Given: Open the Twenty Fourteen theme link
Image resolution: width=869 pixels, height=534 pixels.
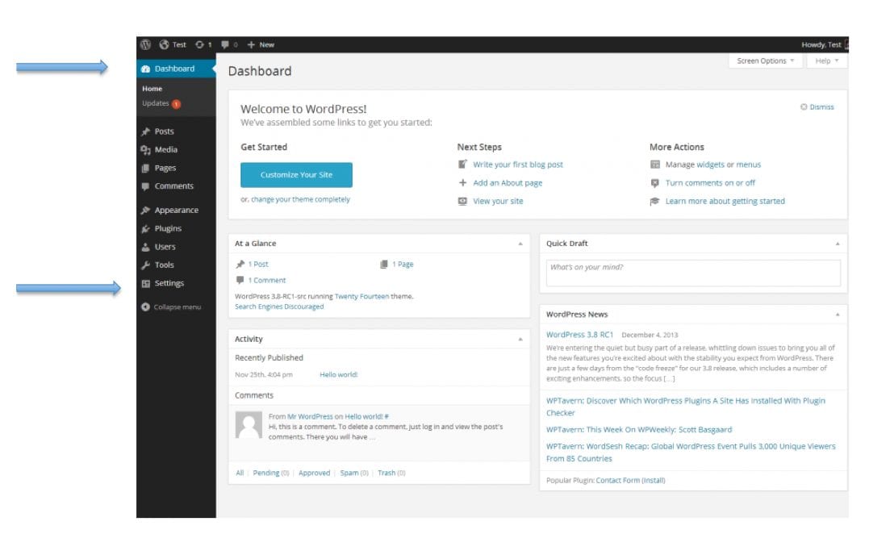Looking at the screenshot, I should click(x=361, y=296).
